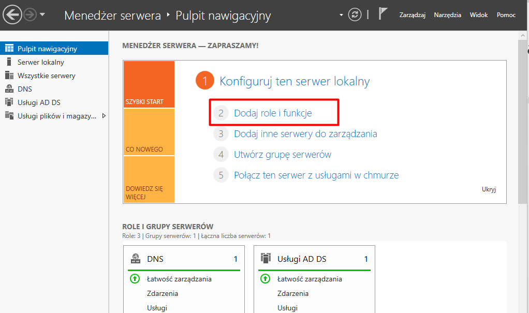
Task: Click the forward navigation arrow button
Action: pyautogui.click(x=30, y=15)
